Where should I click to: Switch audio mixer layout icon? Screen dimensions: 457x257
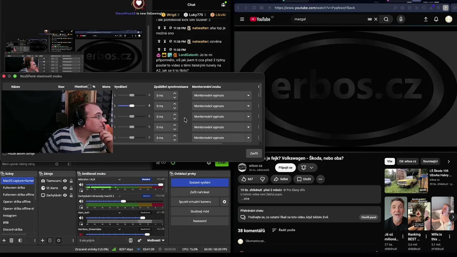131,241
